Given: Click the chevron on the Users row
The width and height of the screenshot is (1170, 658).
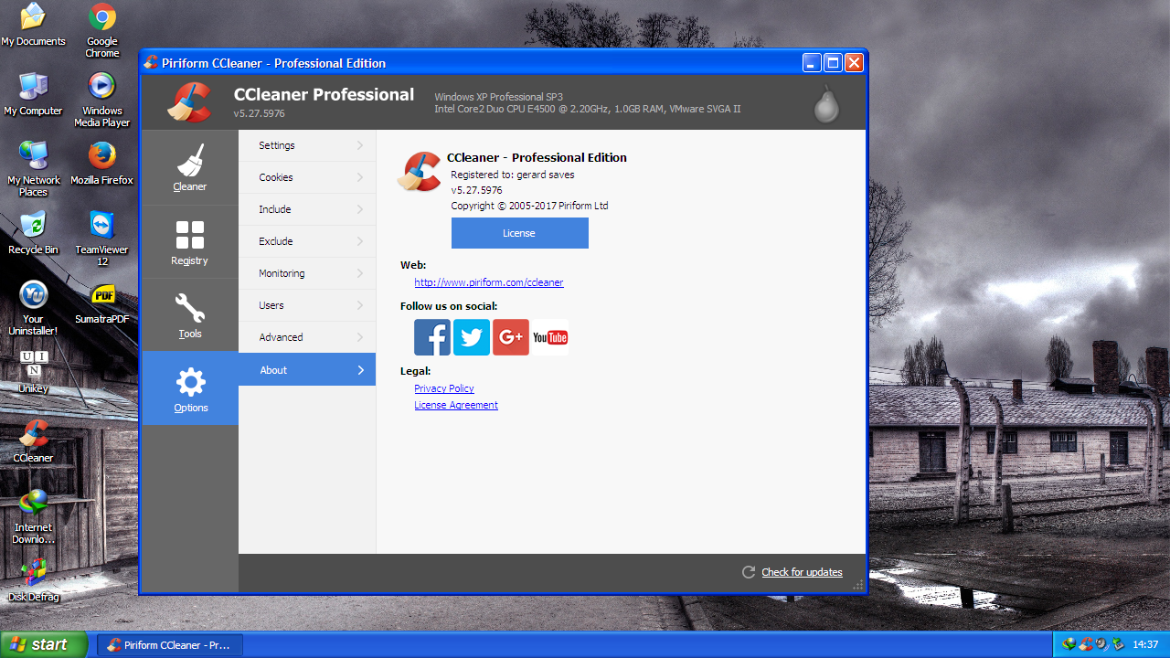Looking at the screenshot, I should coord(360,305).
